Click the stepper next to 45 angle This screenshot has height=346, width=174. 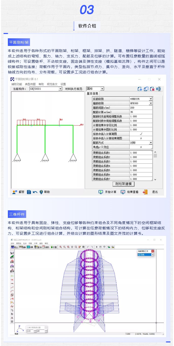click(46, 331)
